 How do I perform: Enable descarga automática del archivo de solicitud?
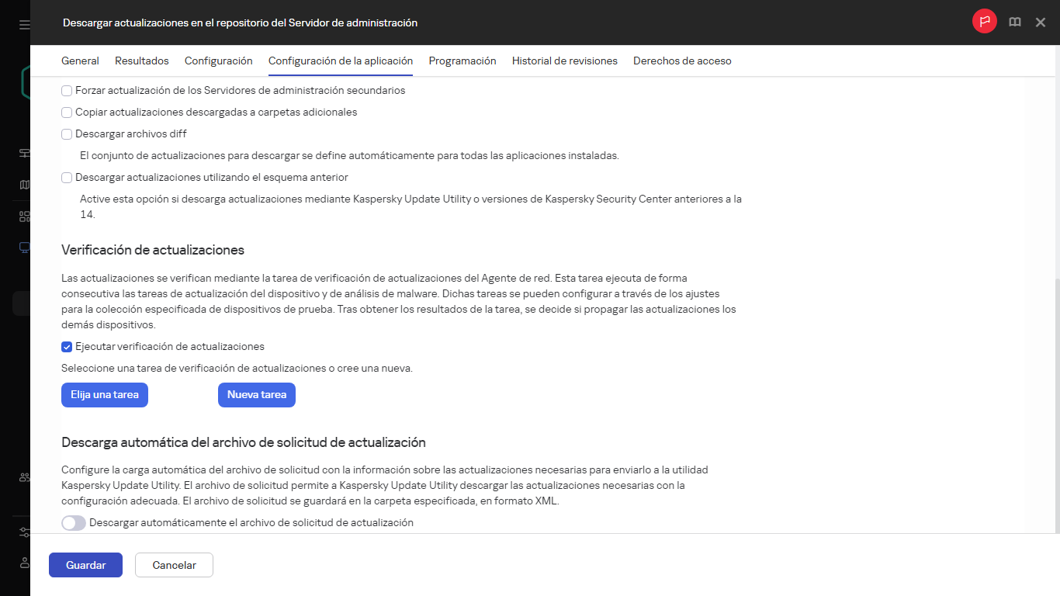73,523
